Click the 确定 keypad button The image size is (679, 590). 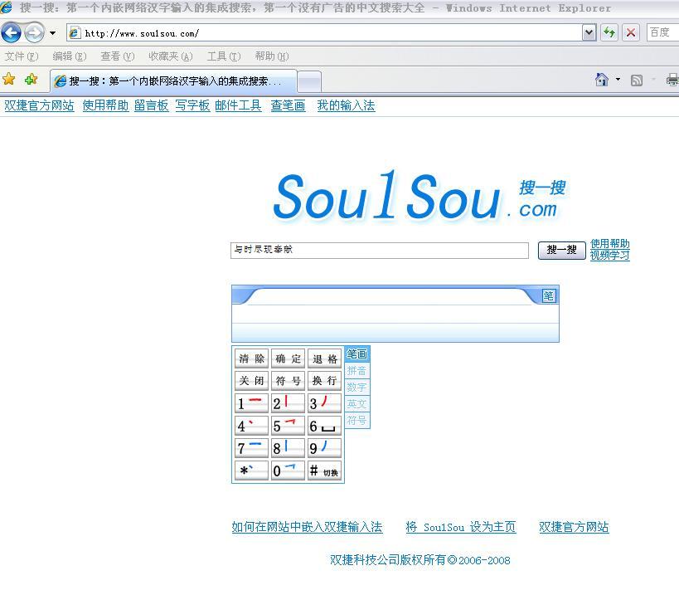click(x=288, y=358)
